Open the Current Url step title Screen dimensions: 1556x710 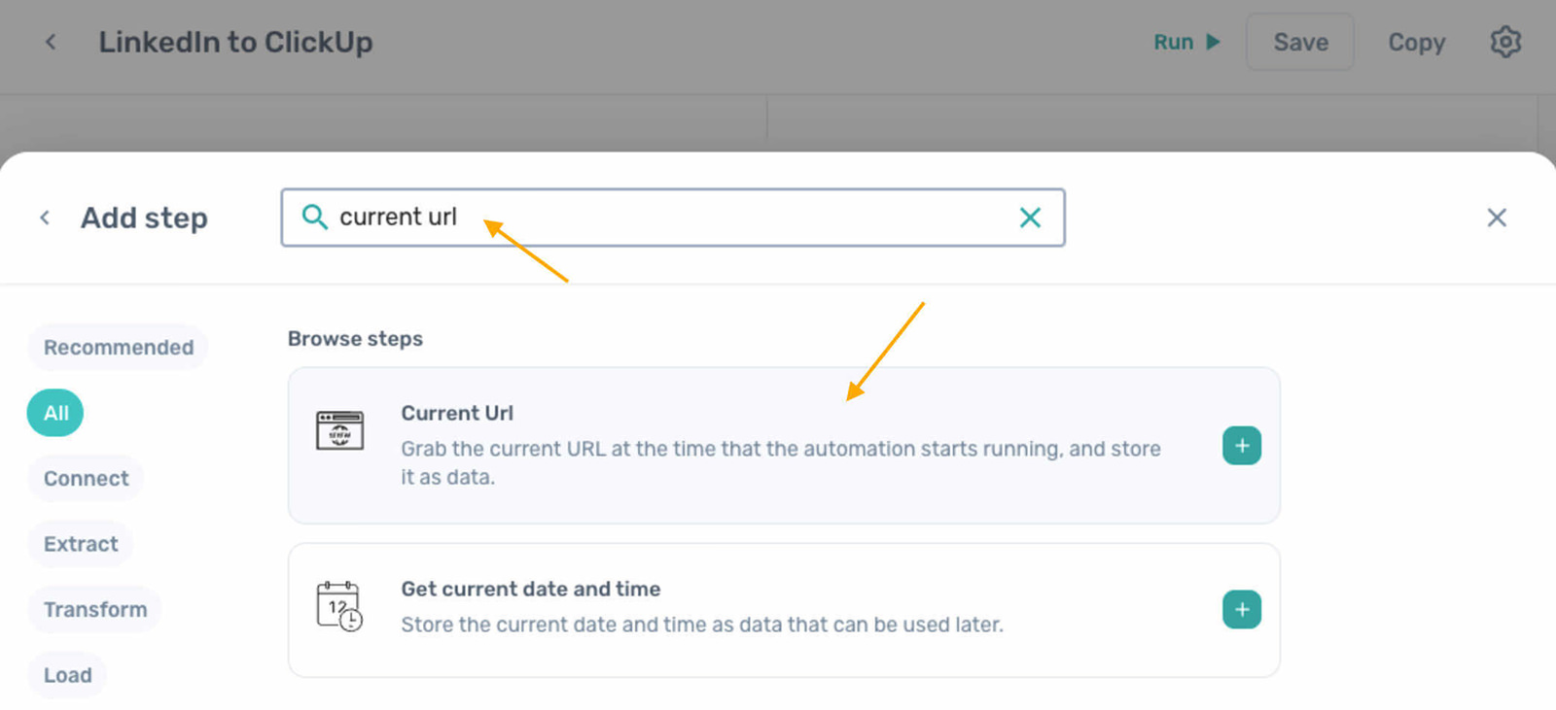click(457, 413)
